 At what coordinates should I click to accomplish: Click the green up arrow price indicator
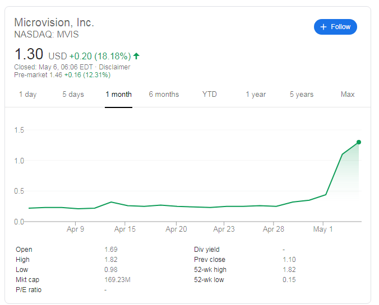click(x=136, y=56)
